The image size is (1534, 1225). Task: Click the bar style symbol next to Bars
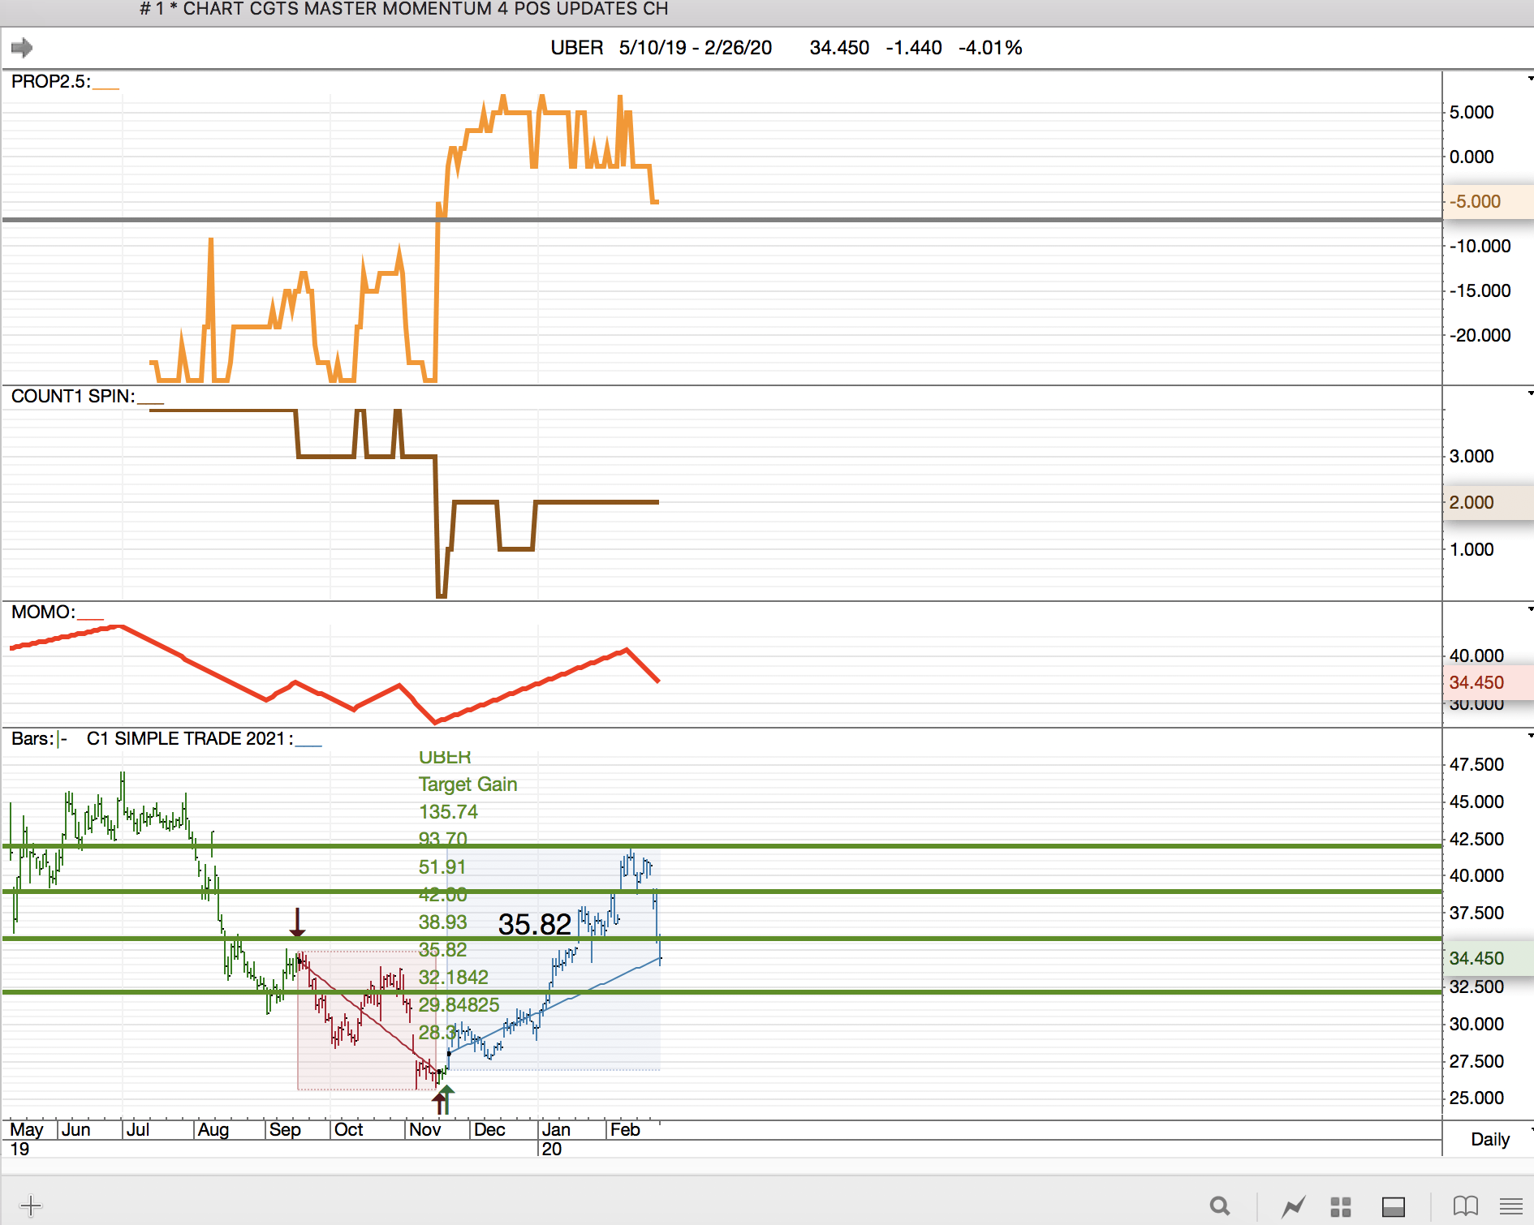click(x=62, y=739)
